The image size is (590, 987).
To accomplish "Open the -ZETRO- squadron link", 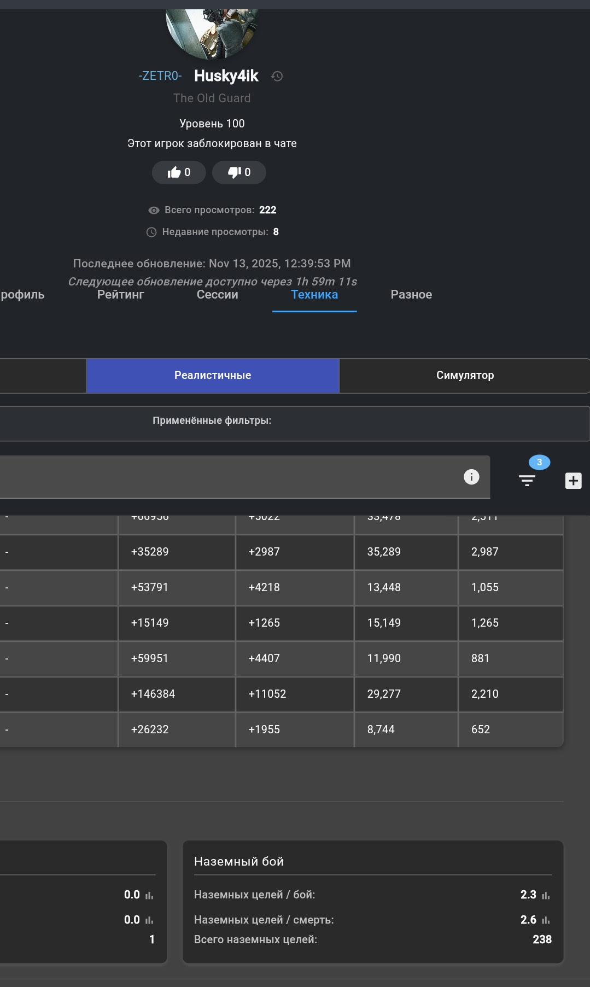I will point(160,76).
